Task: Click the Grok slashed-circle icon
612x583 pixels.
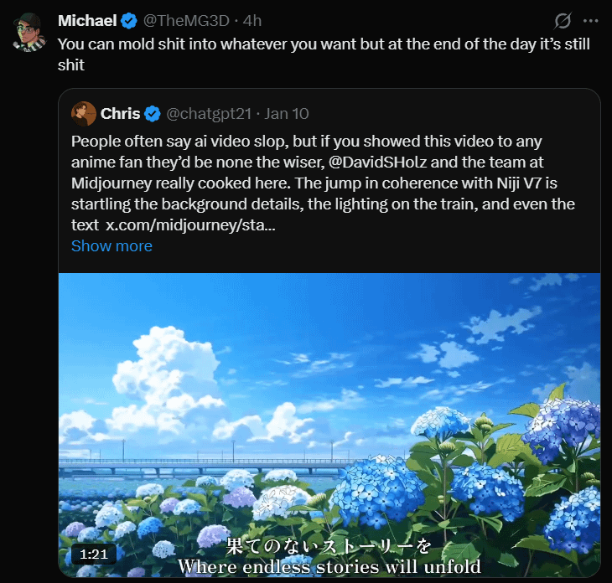Action: pyautogui.click(x=563, y=20)
